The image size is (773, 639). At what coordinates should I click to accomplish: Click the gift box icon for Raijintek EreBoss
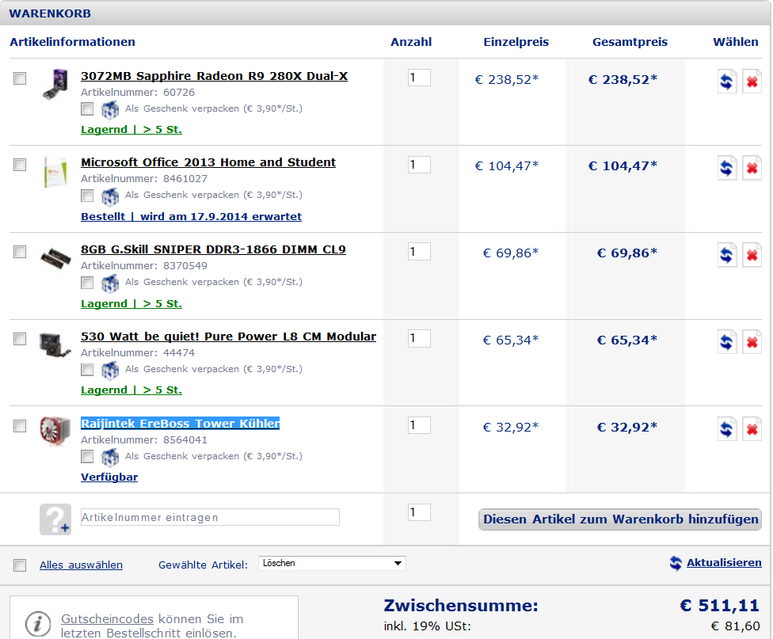(x=110, y=458)
